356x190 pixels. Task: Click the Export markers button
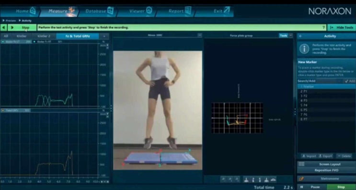[325, 156]
